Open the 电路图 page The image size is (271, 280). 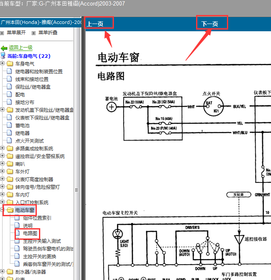pos(30,233)
